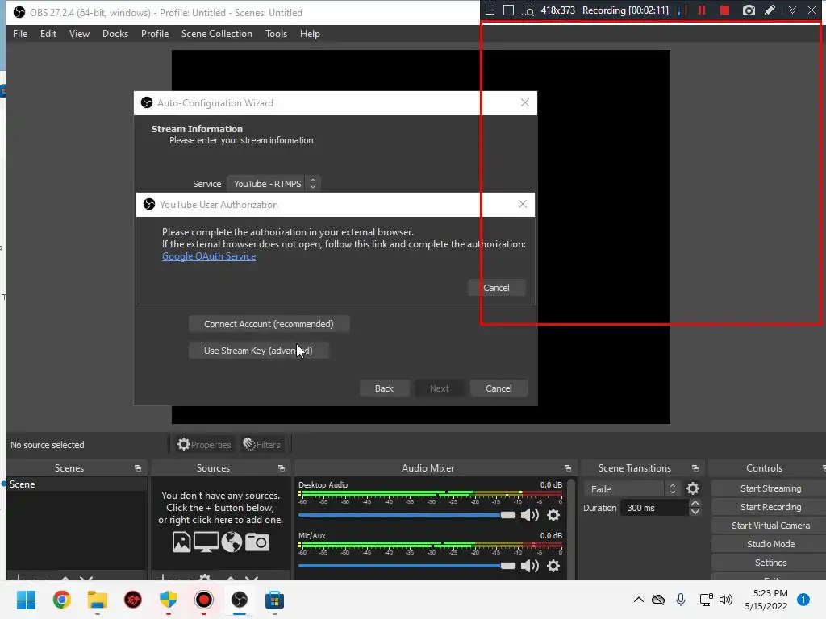Viewport: 826px width, 619px height.
Task: Go Back in the configuration wizard
Action: [384, 388]
